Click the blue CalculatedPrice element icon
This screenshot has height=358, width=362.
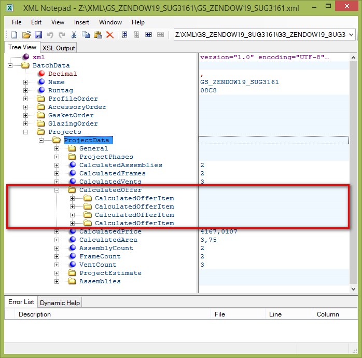[73, 231]
